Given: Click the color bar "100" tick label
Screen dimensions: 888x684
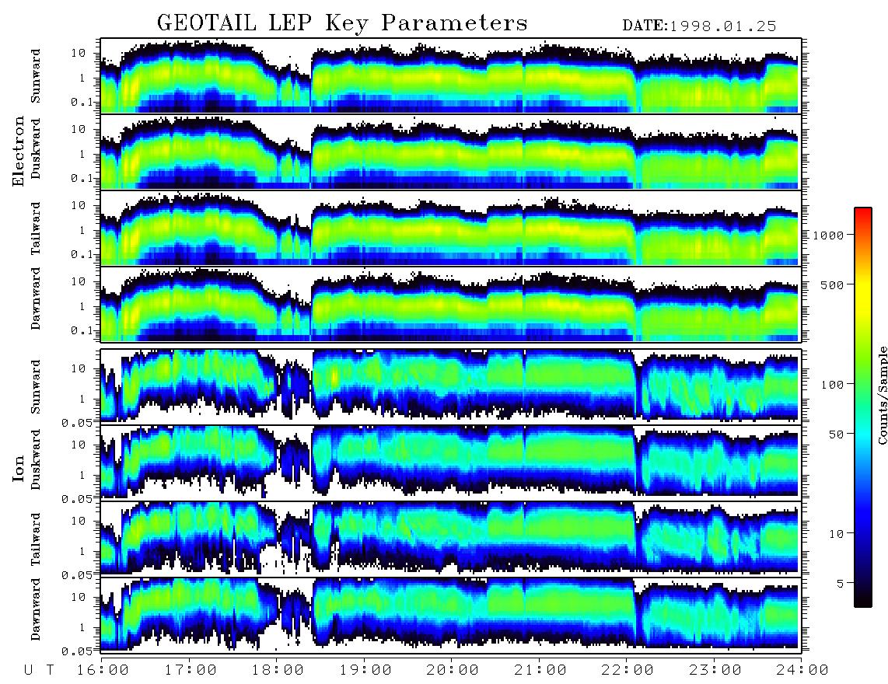Looking at the screenshot, I should 832,385.
